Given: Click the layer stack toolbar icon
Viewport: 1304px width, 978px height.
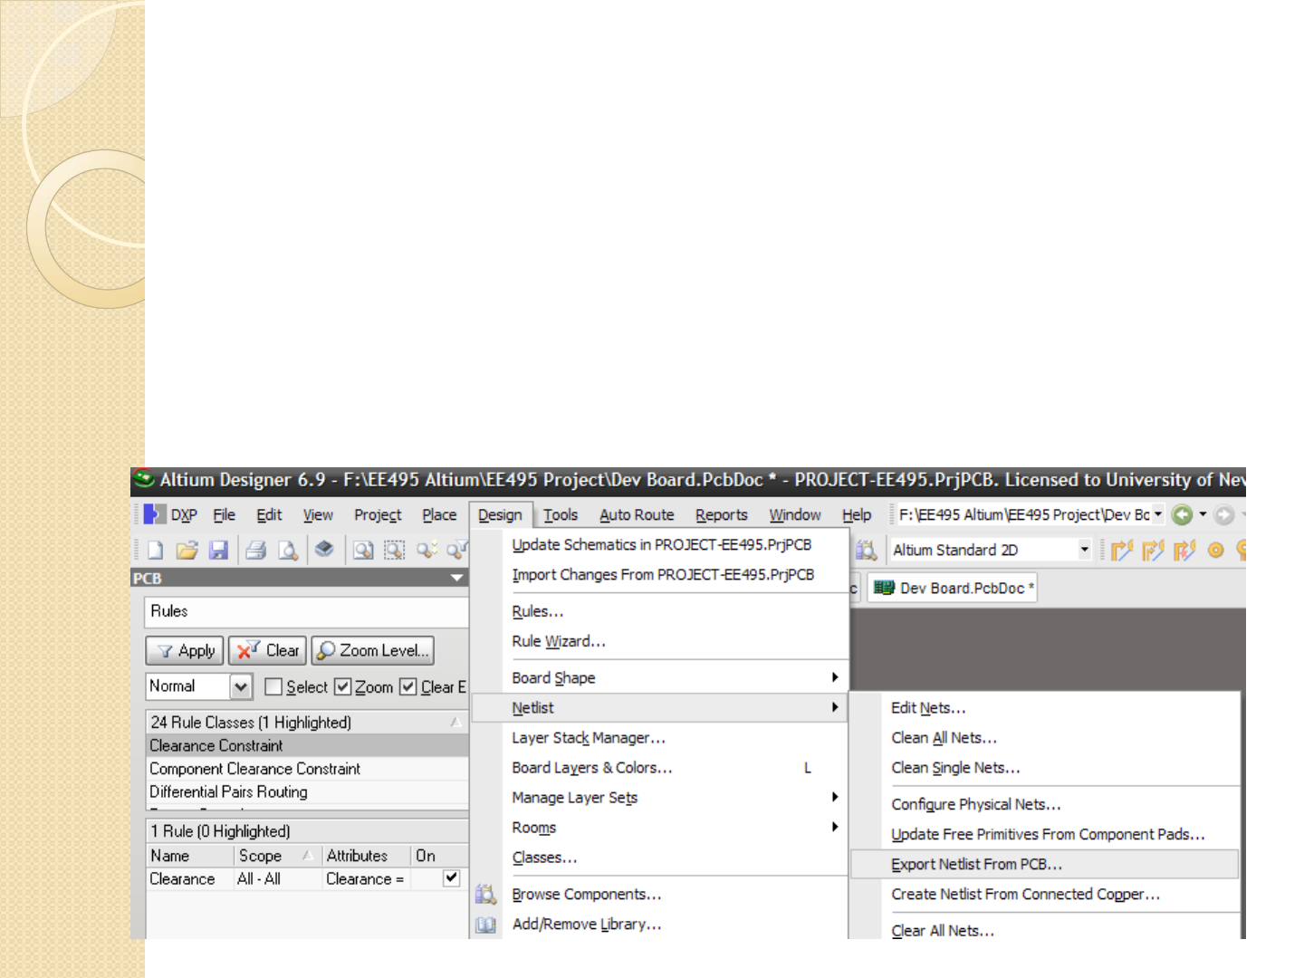Looking at the screenshot, I should [x=324, y=549].
